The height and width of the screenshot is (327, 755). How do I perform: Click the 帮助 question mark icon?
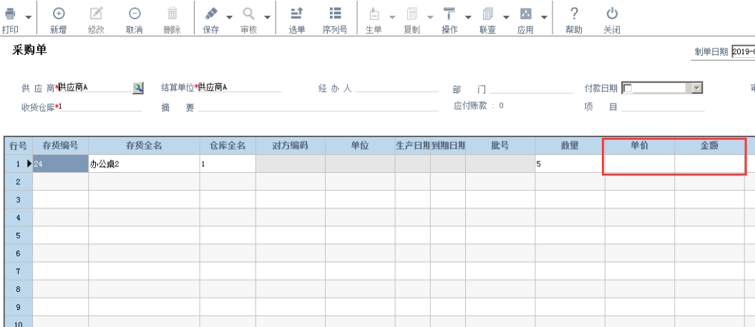(x=573, y=14)
